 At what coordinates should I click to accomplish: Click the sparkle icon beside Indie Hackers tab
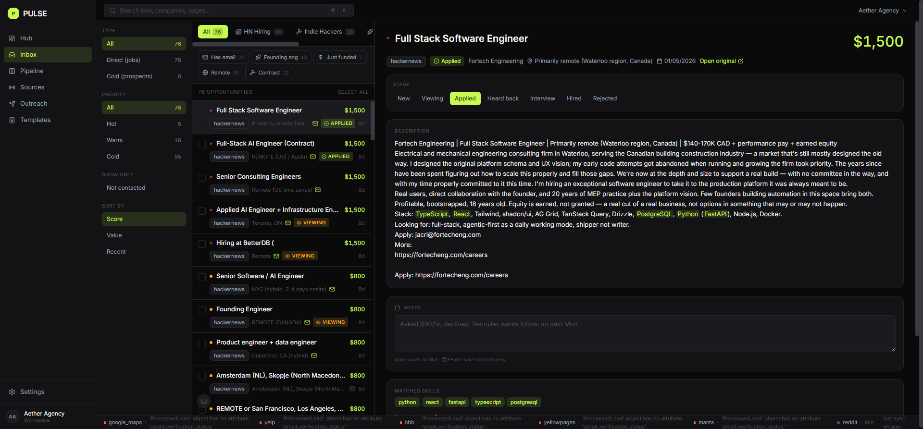(370, 32)
